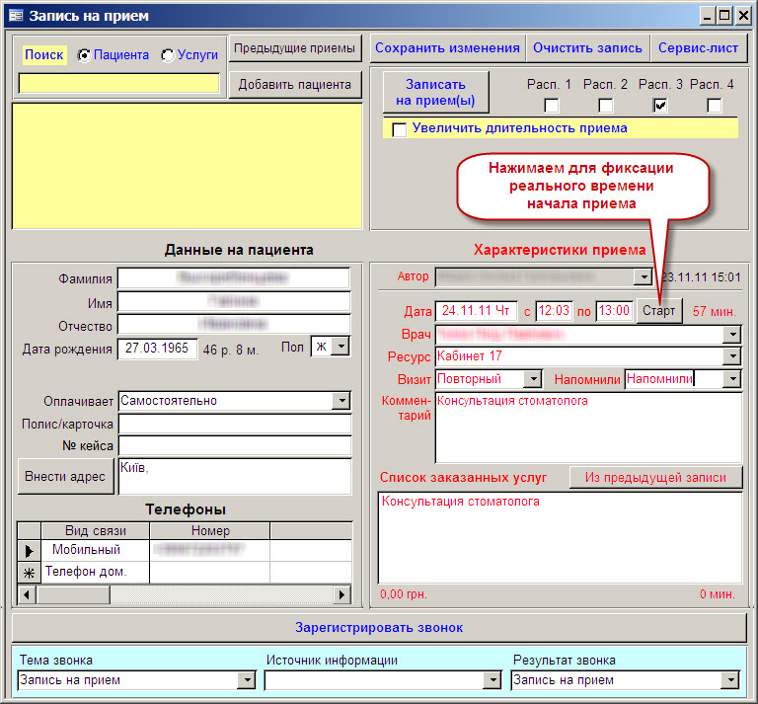Expand the Напомнили dropdown
This screenshot has width=758, height=704.
(733, 378)
